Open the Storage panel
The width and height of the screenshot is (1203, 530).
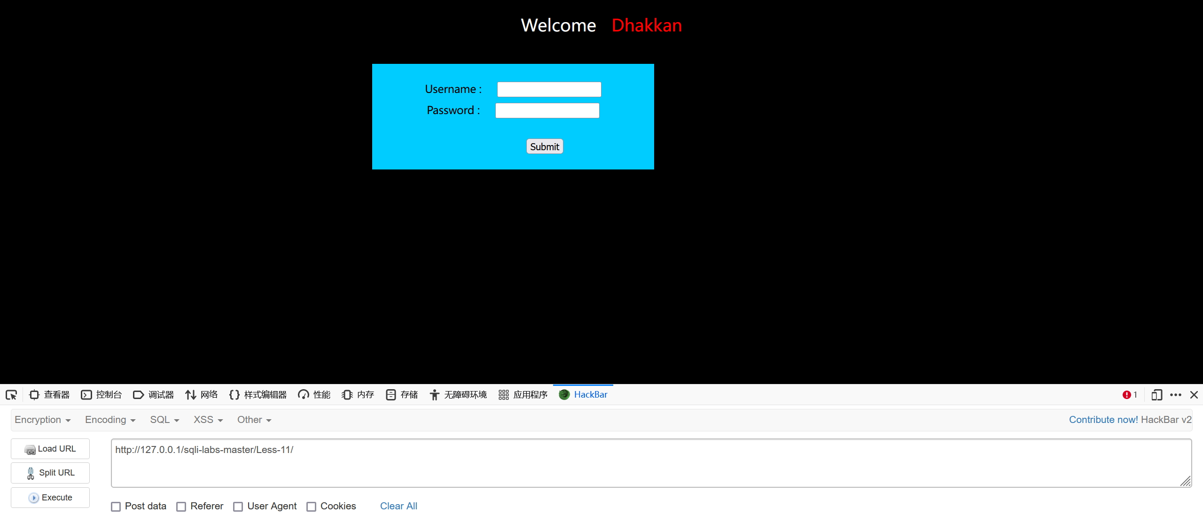click(x=402, y=395)
